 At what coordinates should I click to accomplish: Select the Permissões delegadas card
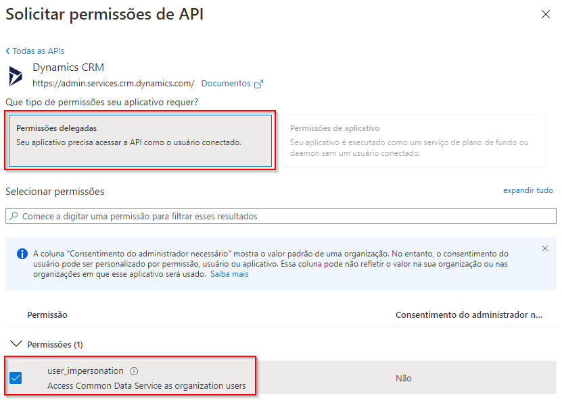[140, 140]
